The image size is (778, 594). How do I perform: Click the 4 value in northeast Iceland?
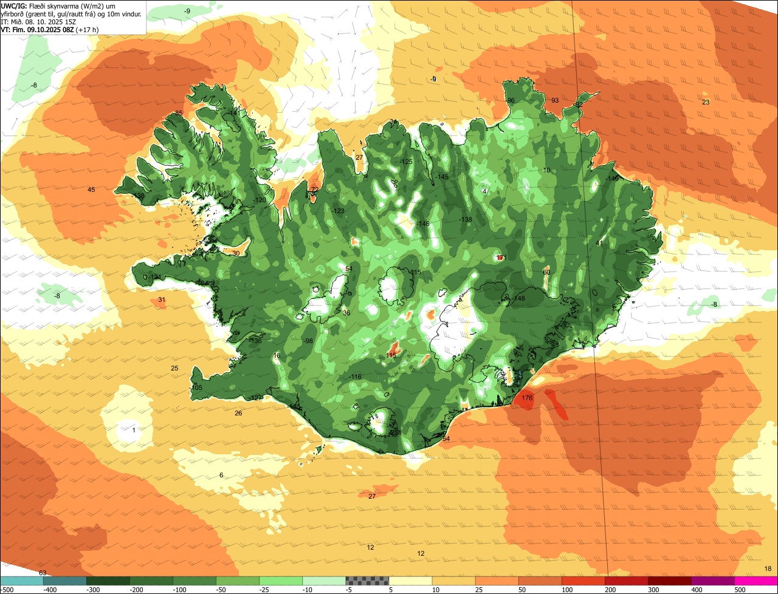[484, 191]
